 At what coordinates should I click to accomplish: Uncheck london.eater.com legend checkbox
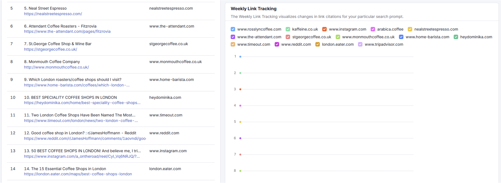(x=317, y=44)
